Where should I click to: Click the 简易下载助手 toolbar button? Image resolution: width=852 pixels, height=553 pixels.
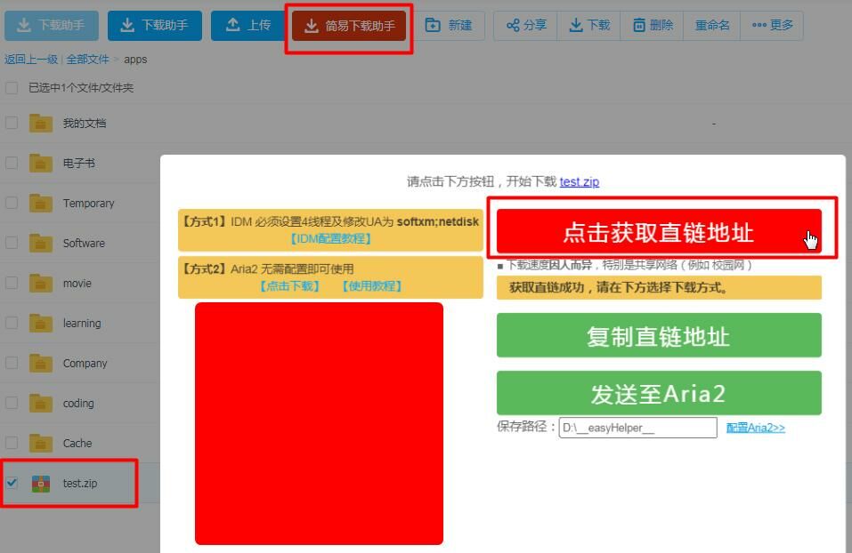(x=349, y=26)
